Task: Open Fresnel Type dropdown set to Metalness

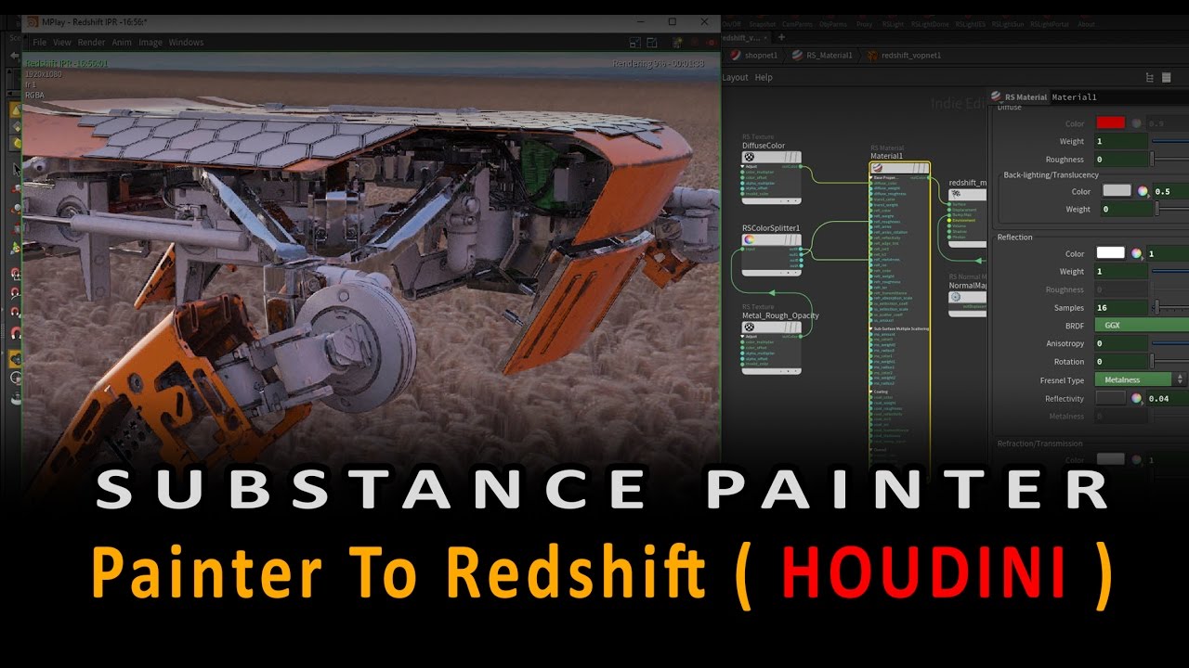Action: point(1140,379)
